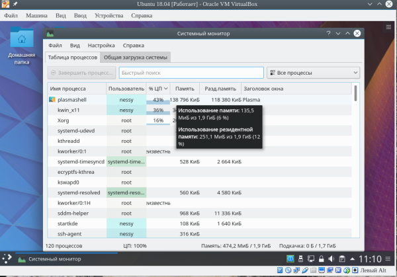Click the plasmashell process icon

tap(52, 99)
